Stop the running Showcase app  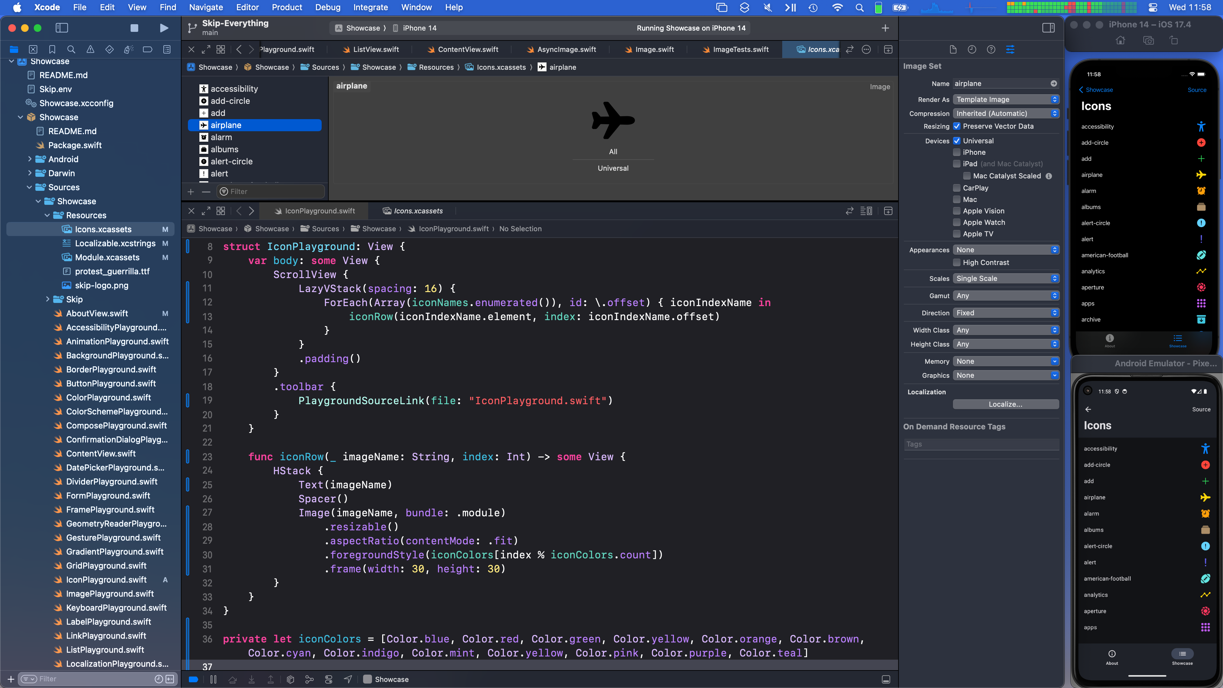coord(134,28)
